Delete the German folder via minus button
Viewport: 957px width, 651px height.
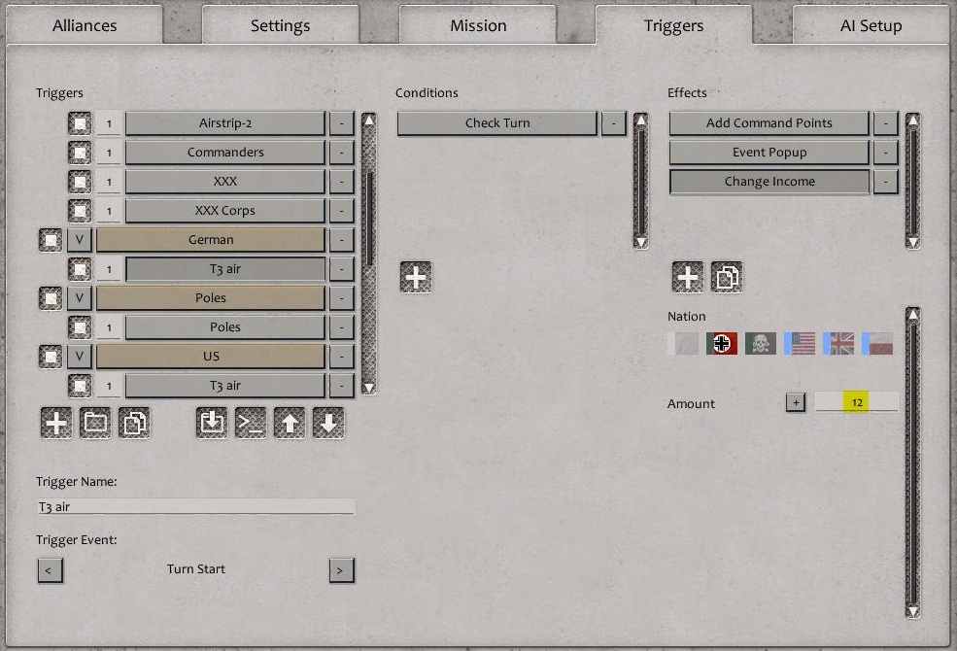pos(342,240)
